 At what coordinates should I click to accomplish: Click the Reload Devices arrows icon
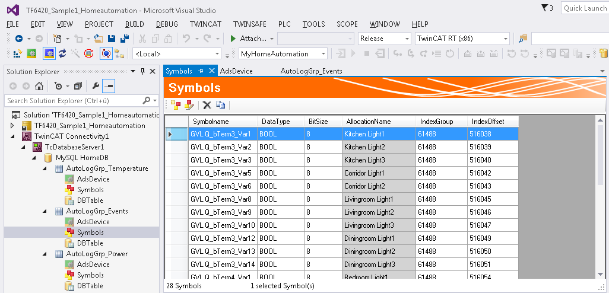pyautogui.click(x=62, y=53)
